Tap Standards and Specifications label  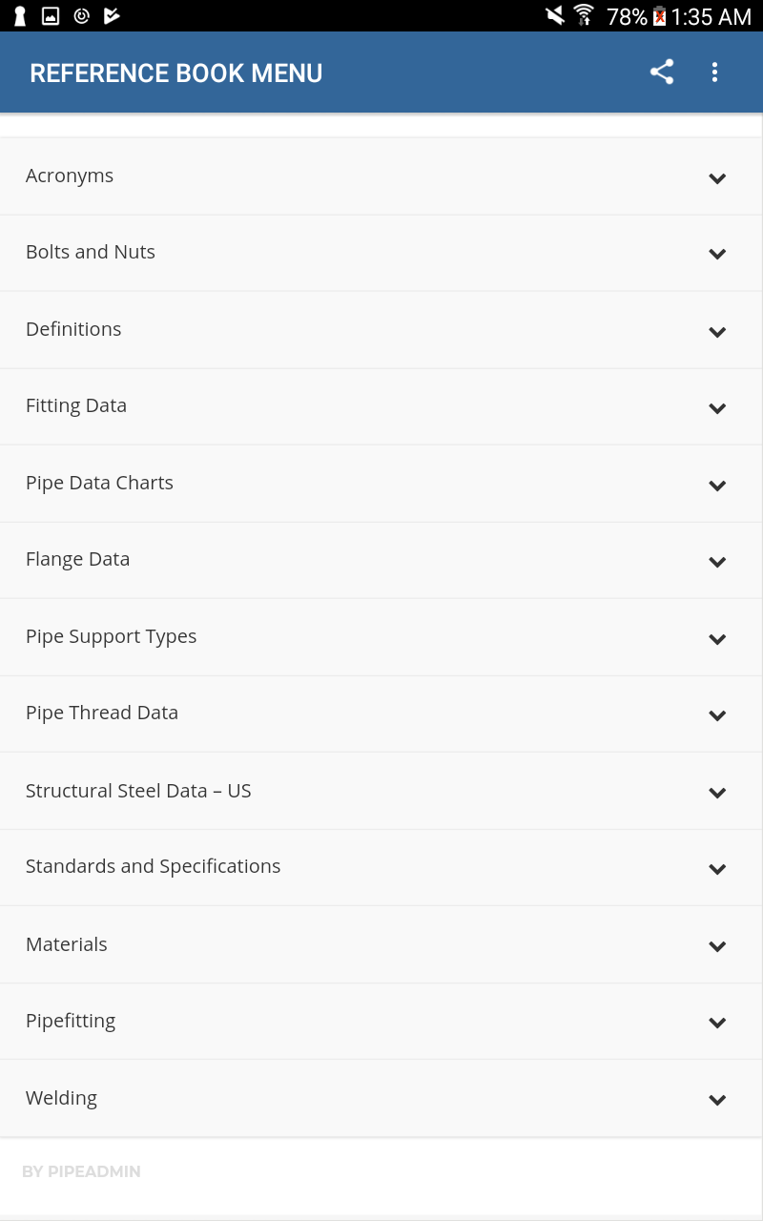click(153, 866)
